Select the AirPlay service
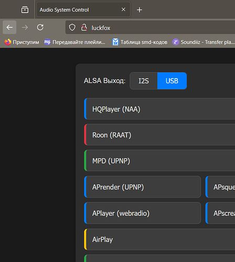Image resolution: width=235 pixels, height=262 pixels. [159, 239]
